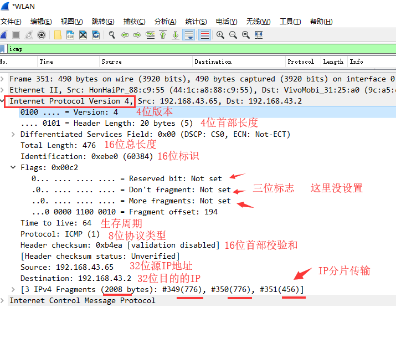
Task: Click the Protocol column header
Action: point(301,62)
